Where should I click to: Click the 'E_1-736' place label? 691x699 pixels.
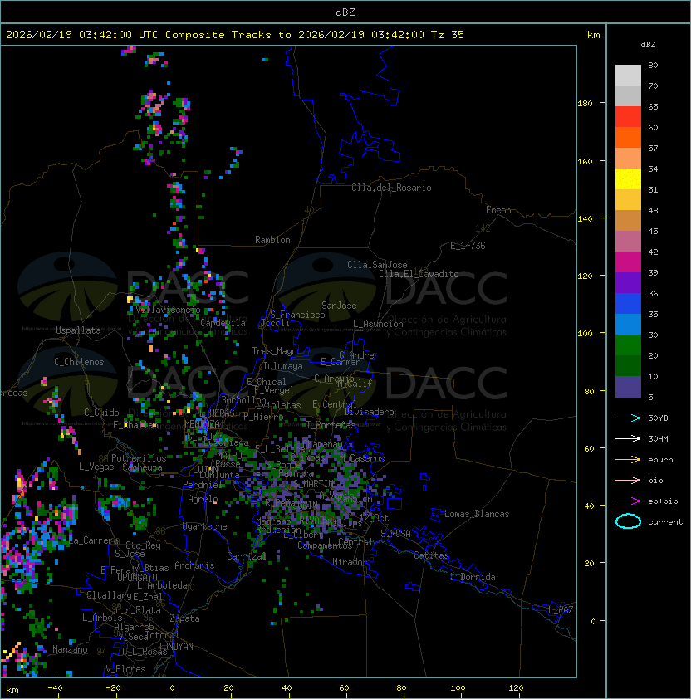click(x=468, y=246)
